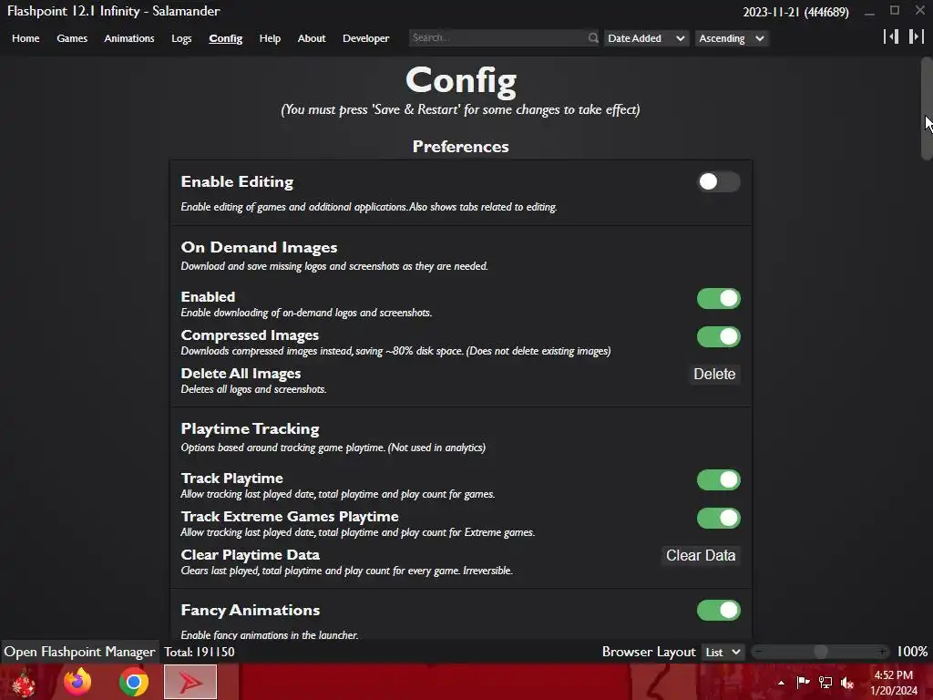Click zoom slider minus icon

click(x=758, y=652)
